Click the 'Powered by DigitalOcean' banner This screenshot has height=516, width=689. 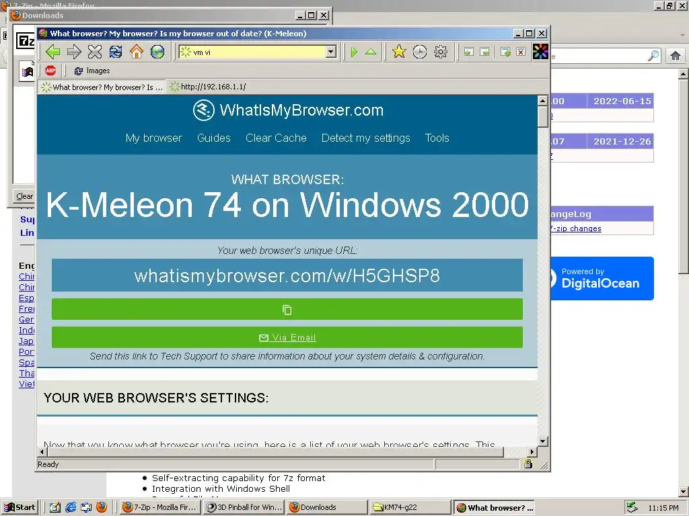(602, 278)
